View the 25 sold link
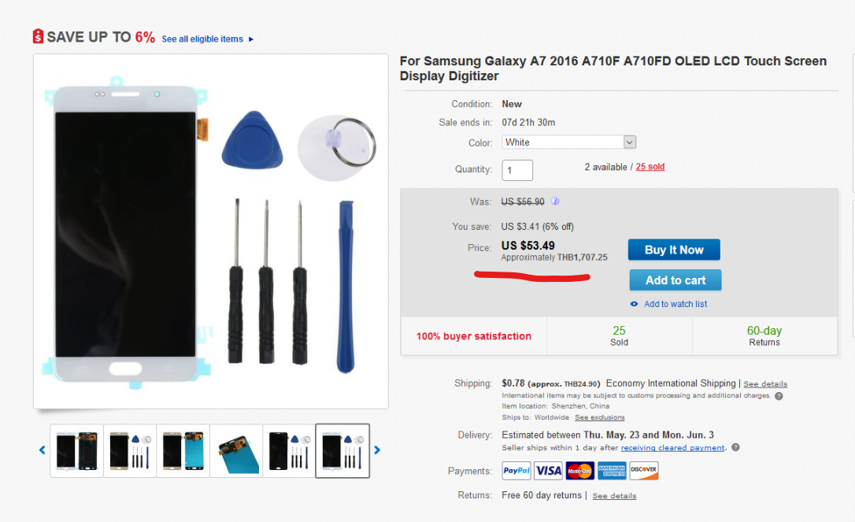This screenshot has height=522, width=855. (650, 166)
